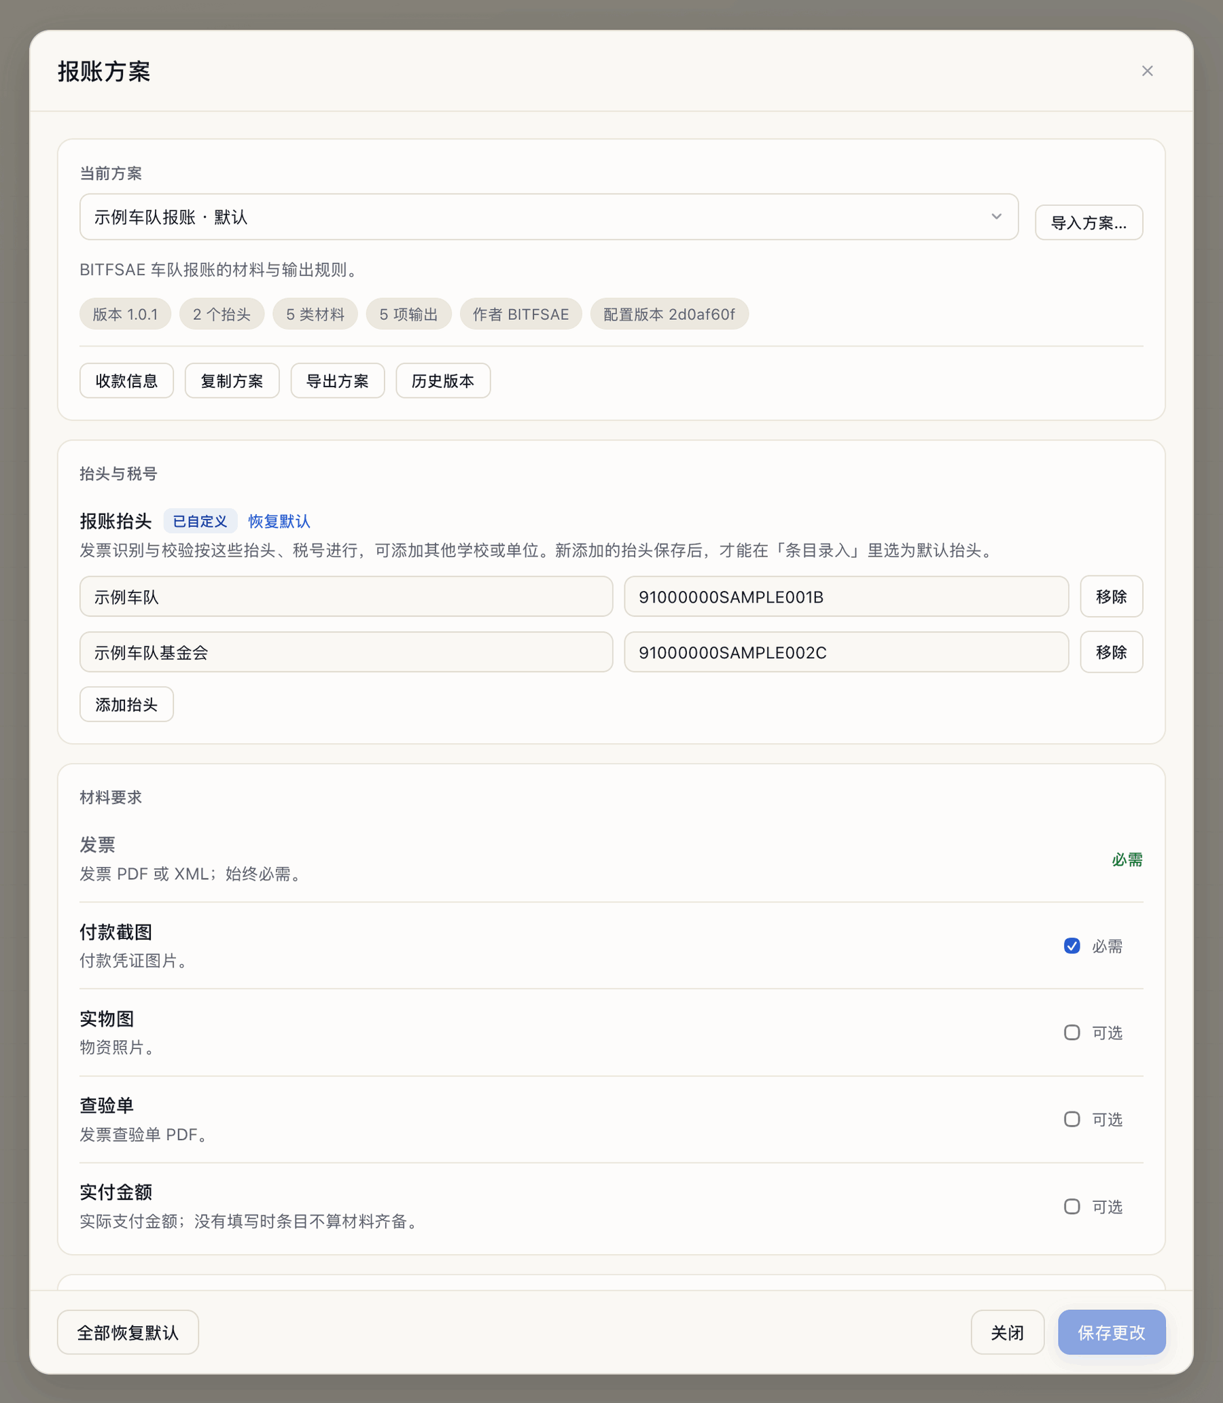Click the 5 类材料 tag
This screenshot has width=1223, height=1403.
click(x=315, y=314)
